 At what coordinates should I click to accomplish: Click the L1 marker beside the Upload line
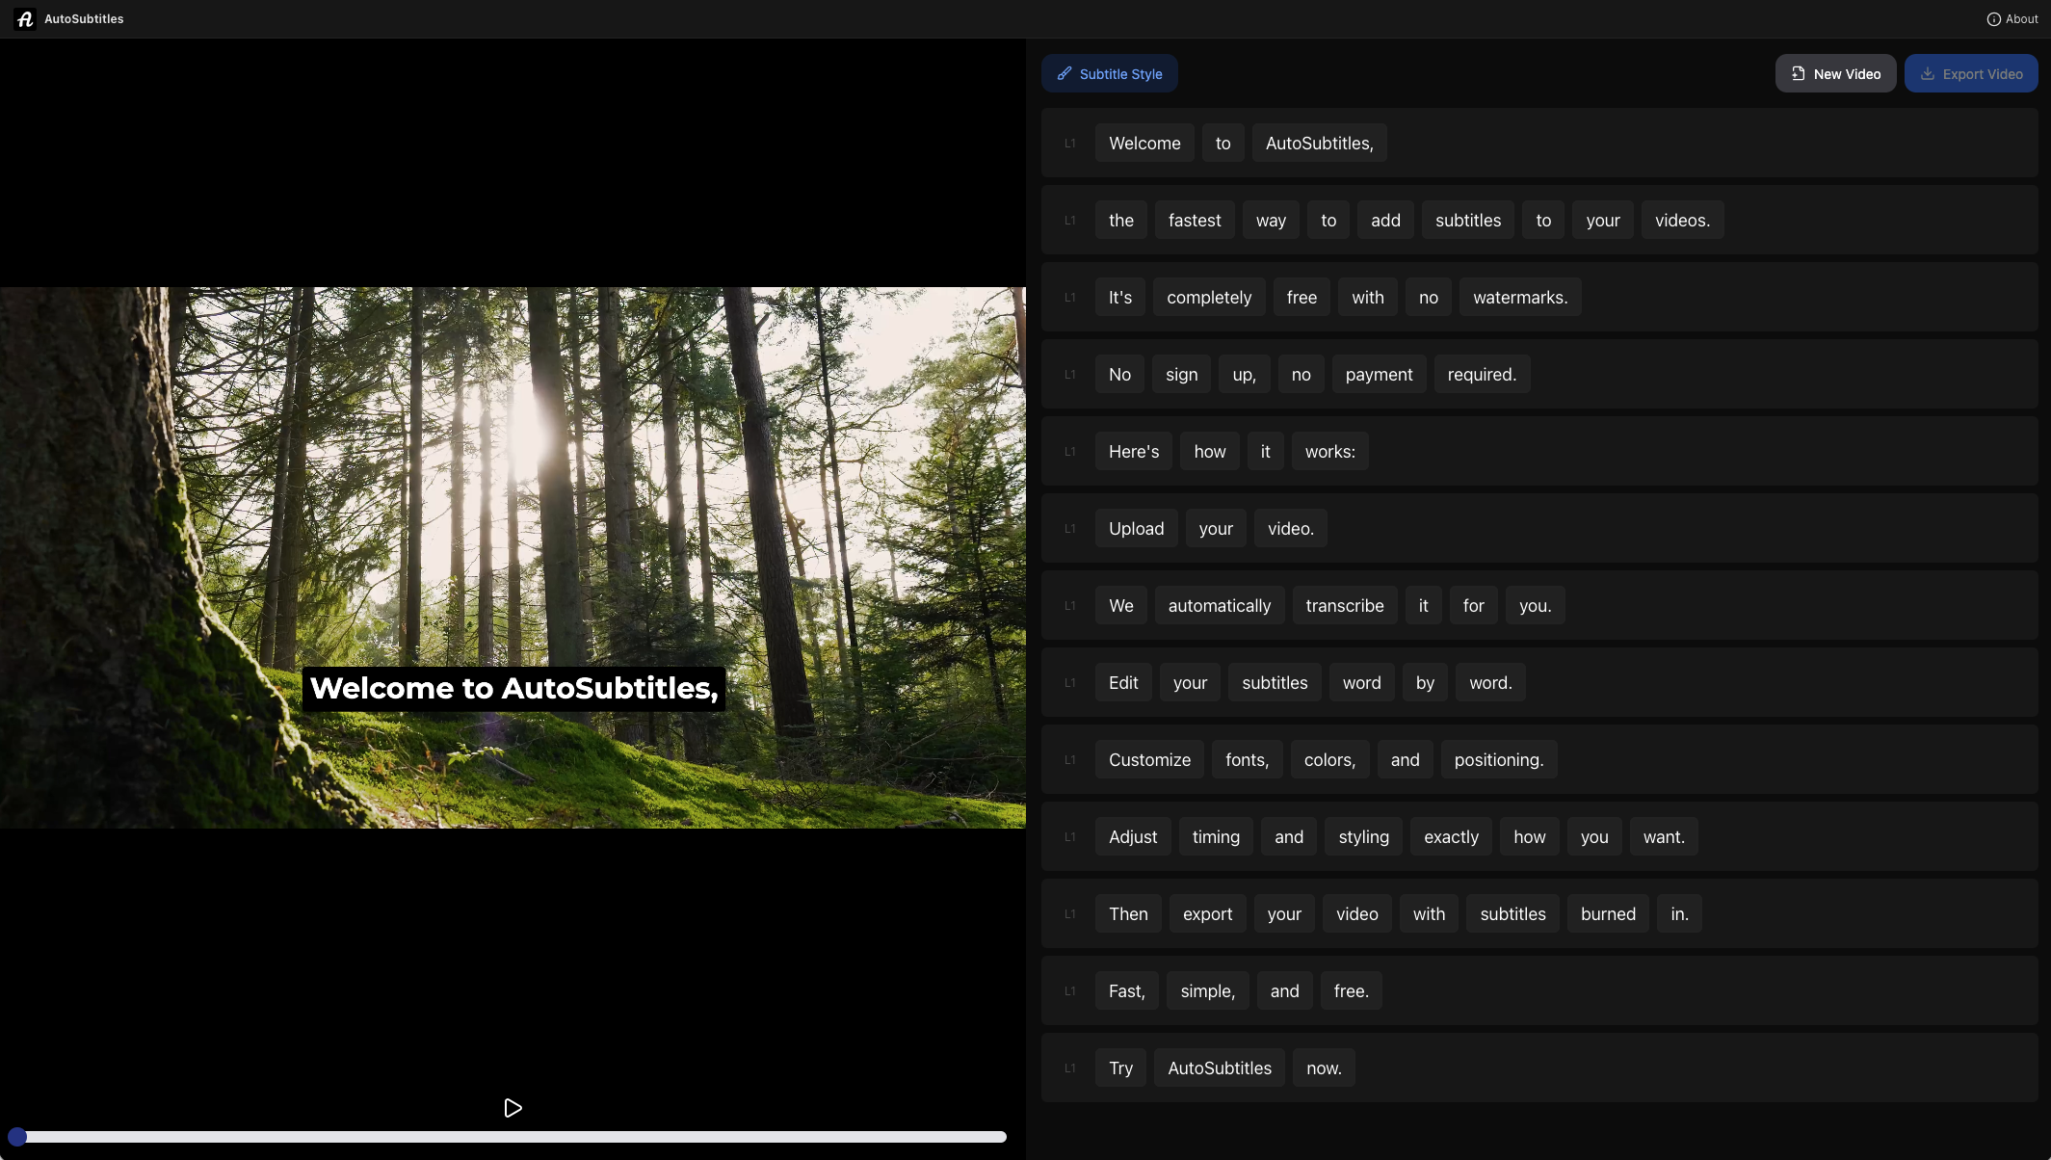pos(1069,528)
